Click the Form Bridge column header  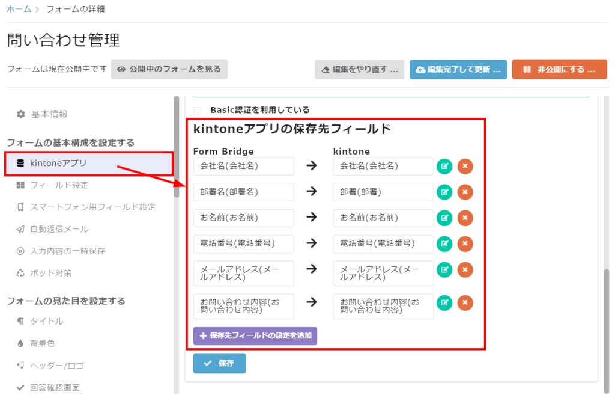click(x=223, y=151)
